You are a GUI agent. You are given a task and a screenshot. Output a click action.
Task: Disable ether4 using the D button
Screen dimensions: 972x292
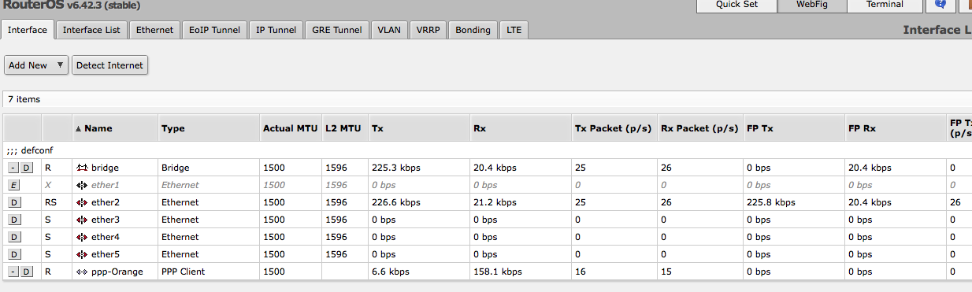[14, 237]
